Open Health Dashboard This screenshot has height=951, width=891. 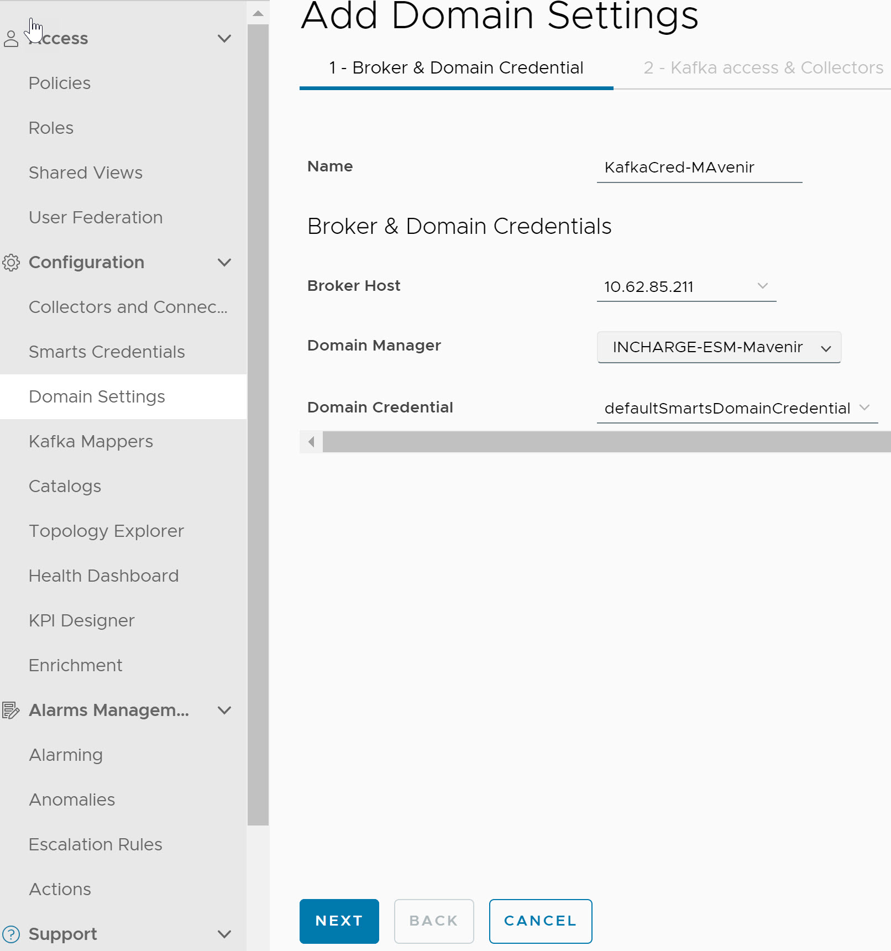point(103,576)
